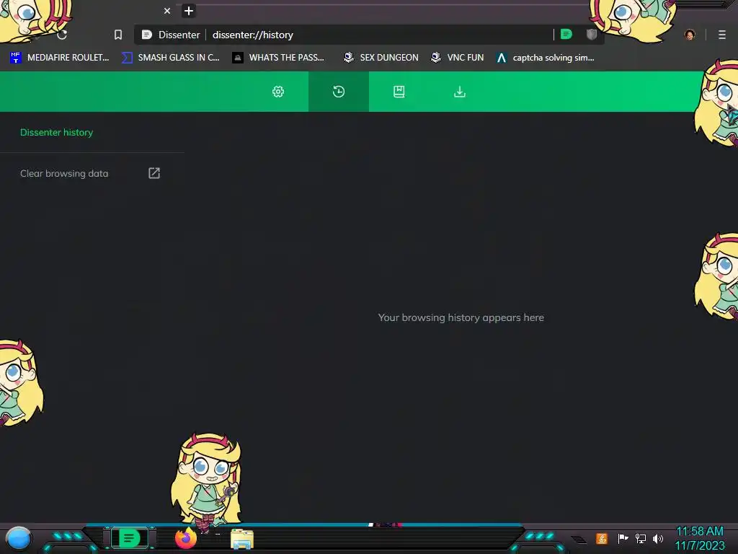This screenshot has height=554, width=738.
Task: Click the Dissenter taskbar icon
Action: (130, 538)
